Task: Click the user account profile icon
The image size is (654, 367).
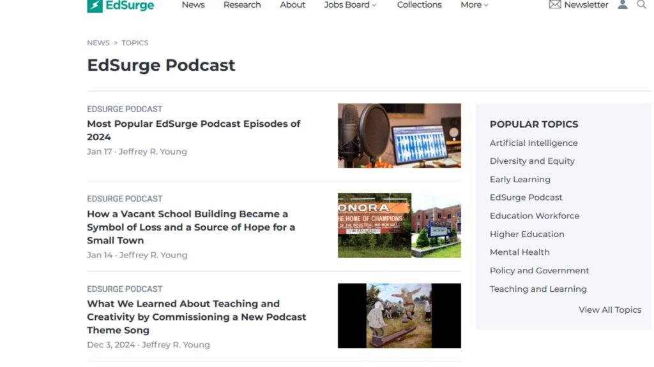Action: 622,5
